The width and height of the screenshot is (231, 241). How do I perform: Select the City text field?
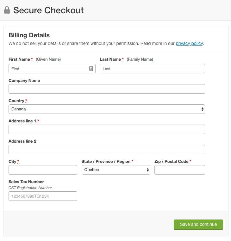pos(43,170)
